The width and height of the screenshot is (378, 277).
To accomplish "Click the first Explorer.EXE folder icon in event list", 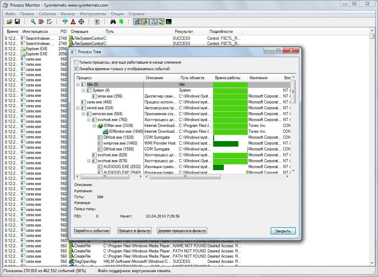I will click(23, 49).
